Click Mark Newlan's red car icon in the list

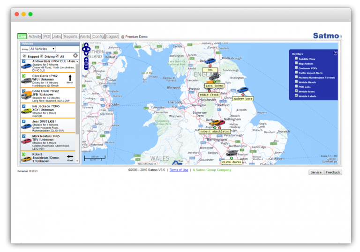[26, 141]
